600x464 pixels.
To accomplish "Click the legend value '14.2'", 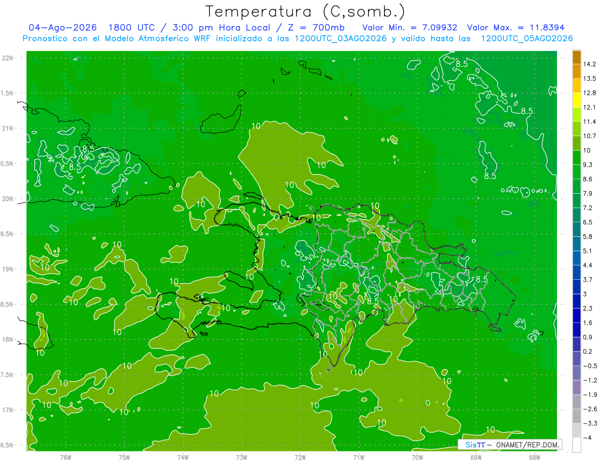I will (589, 64).
